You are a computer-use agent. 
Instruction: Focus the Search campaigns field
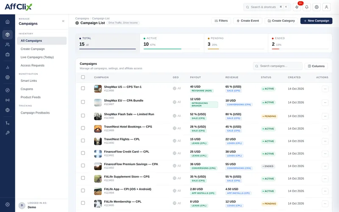[278, 66]
